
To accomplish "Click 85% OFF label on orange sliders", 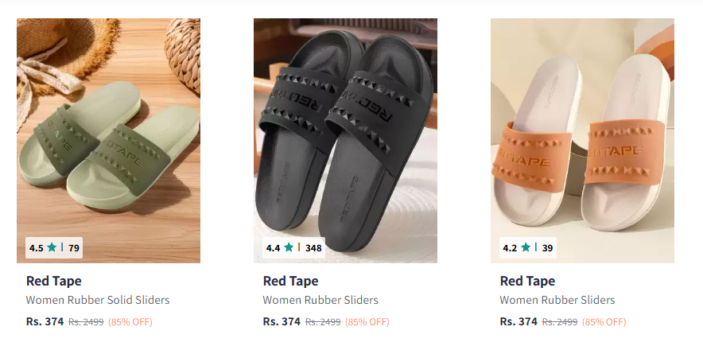I will (x=604, y=322).
